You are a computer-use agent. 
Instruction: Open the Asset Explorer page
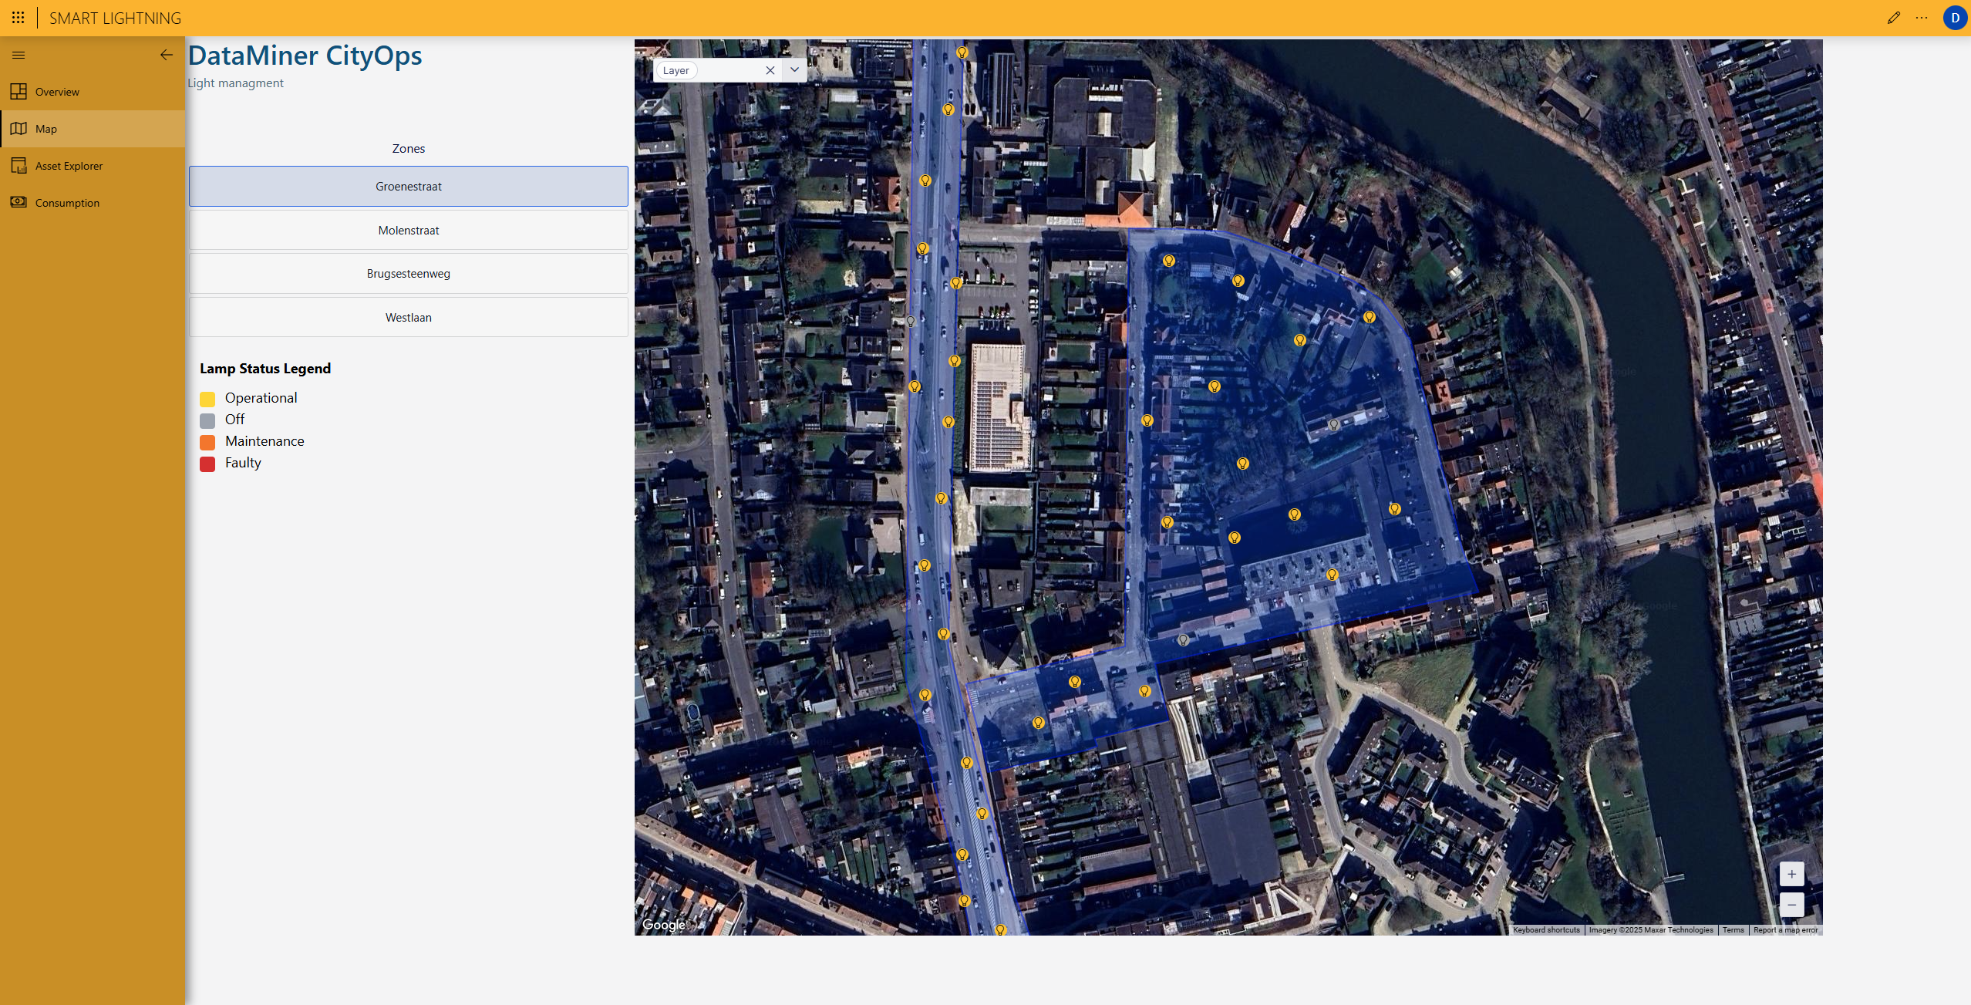click(69, 166)
